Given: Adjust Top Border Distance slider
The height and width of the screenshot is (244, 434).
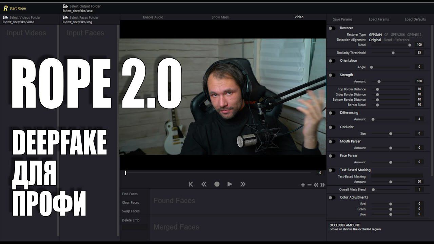Looking at the screenshot, I should pyautogui.click(x=391, y=89).
